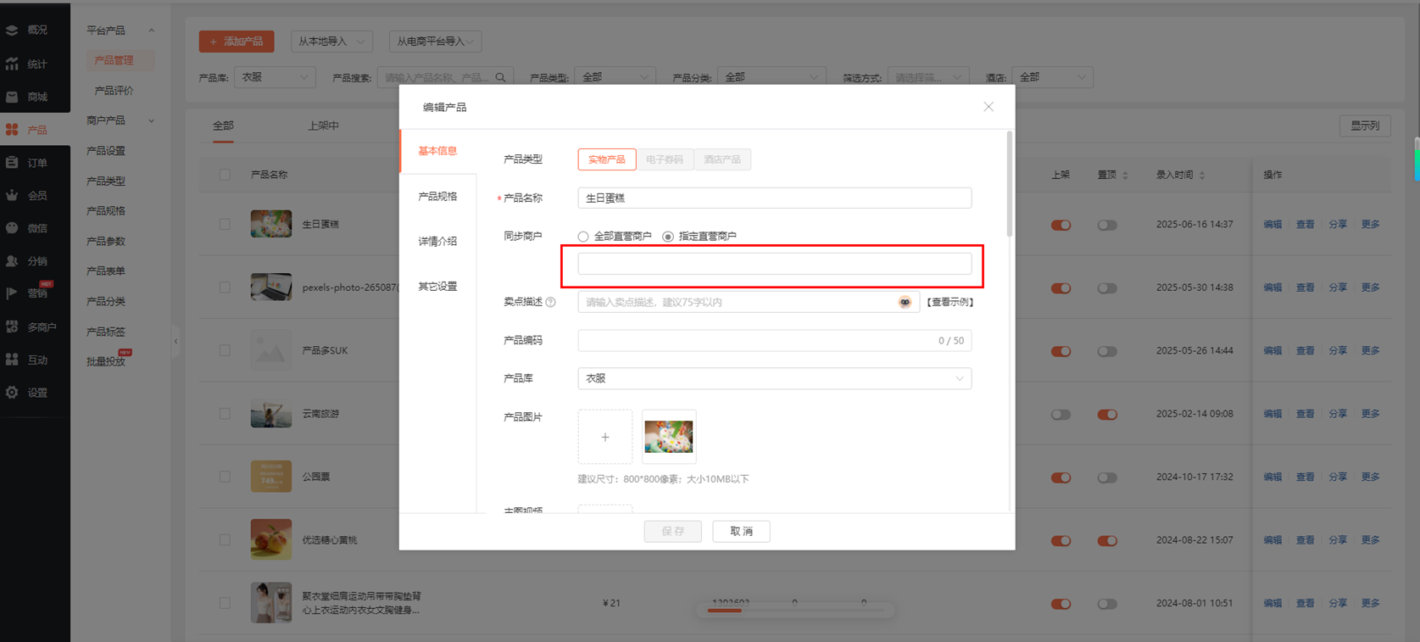The height and width of the screenshot is (642, 1420).
Task: Click the magnifier icon in 产品搜索 box
Action: coord(501,77)
